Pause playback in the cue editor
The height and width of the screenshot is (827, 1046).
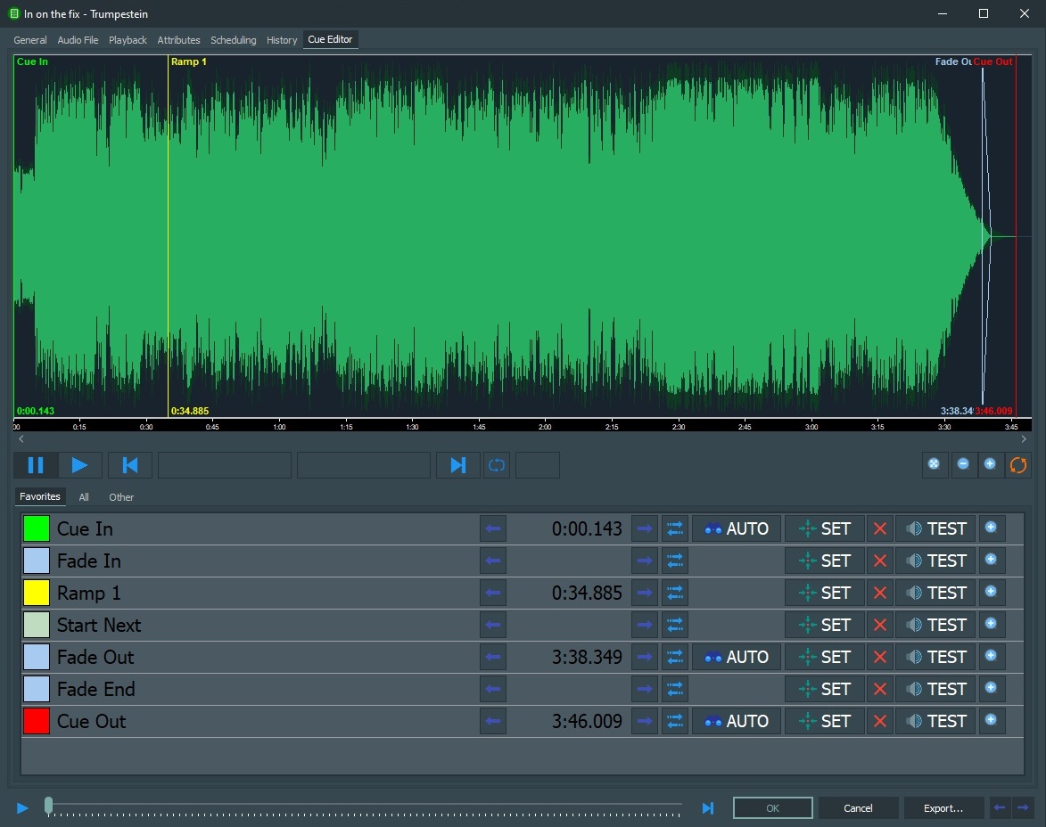[x=36, y=465]
